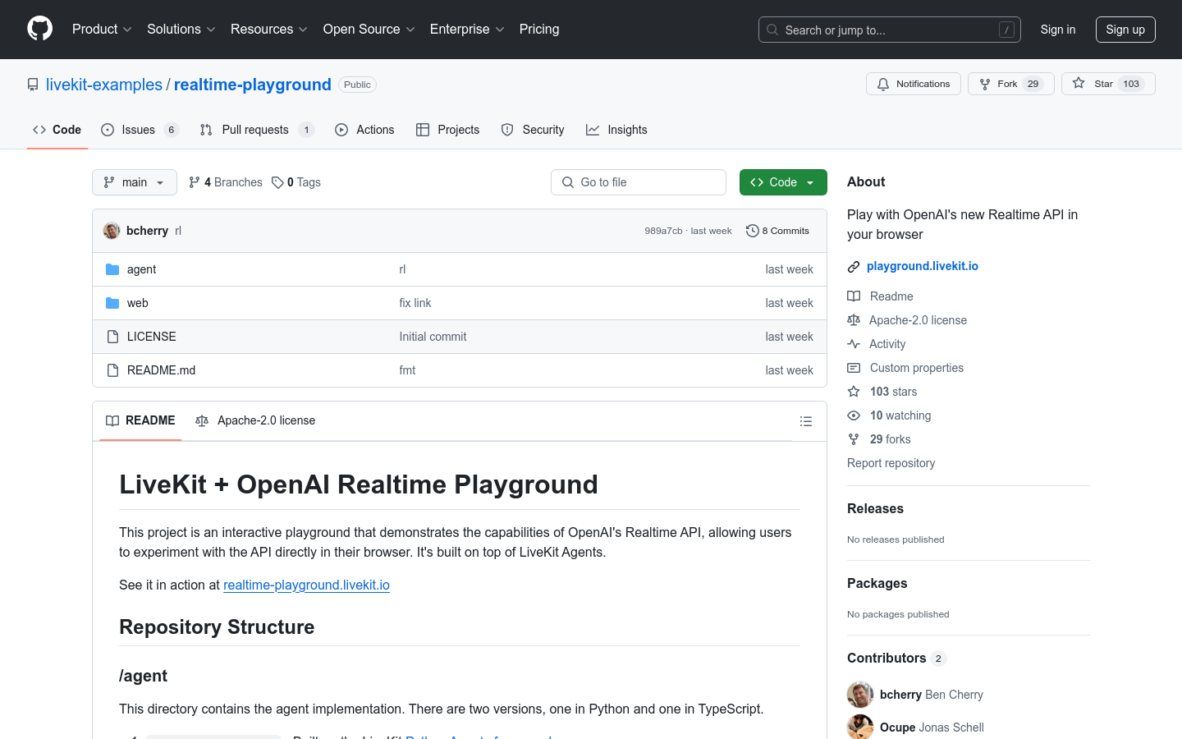The height and width of the screenshot is (739, 1182).
Task: Open the Packages heading link
Action: [877, 583]
